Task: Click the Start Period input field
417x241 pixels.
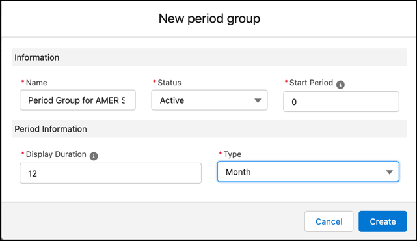Action: click(341, 102)
